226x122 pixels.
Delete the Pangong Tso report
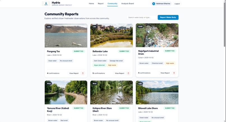click(x=83, y=73)
